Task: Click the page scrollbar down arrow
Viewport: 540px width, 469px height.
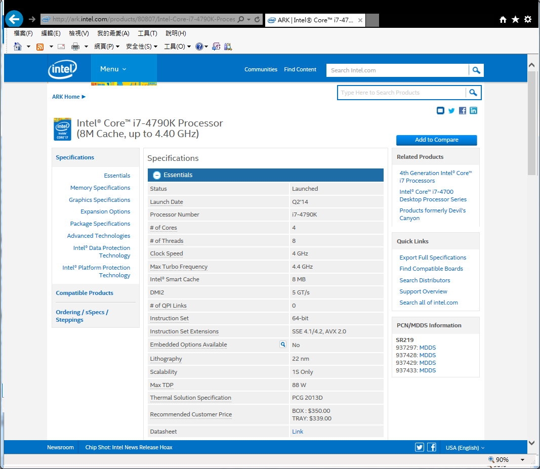Action: pyautogui.click(x=531, y=443)
